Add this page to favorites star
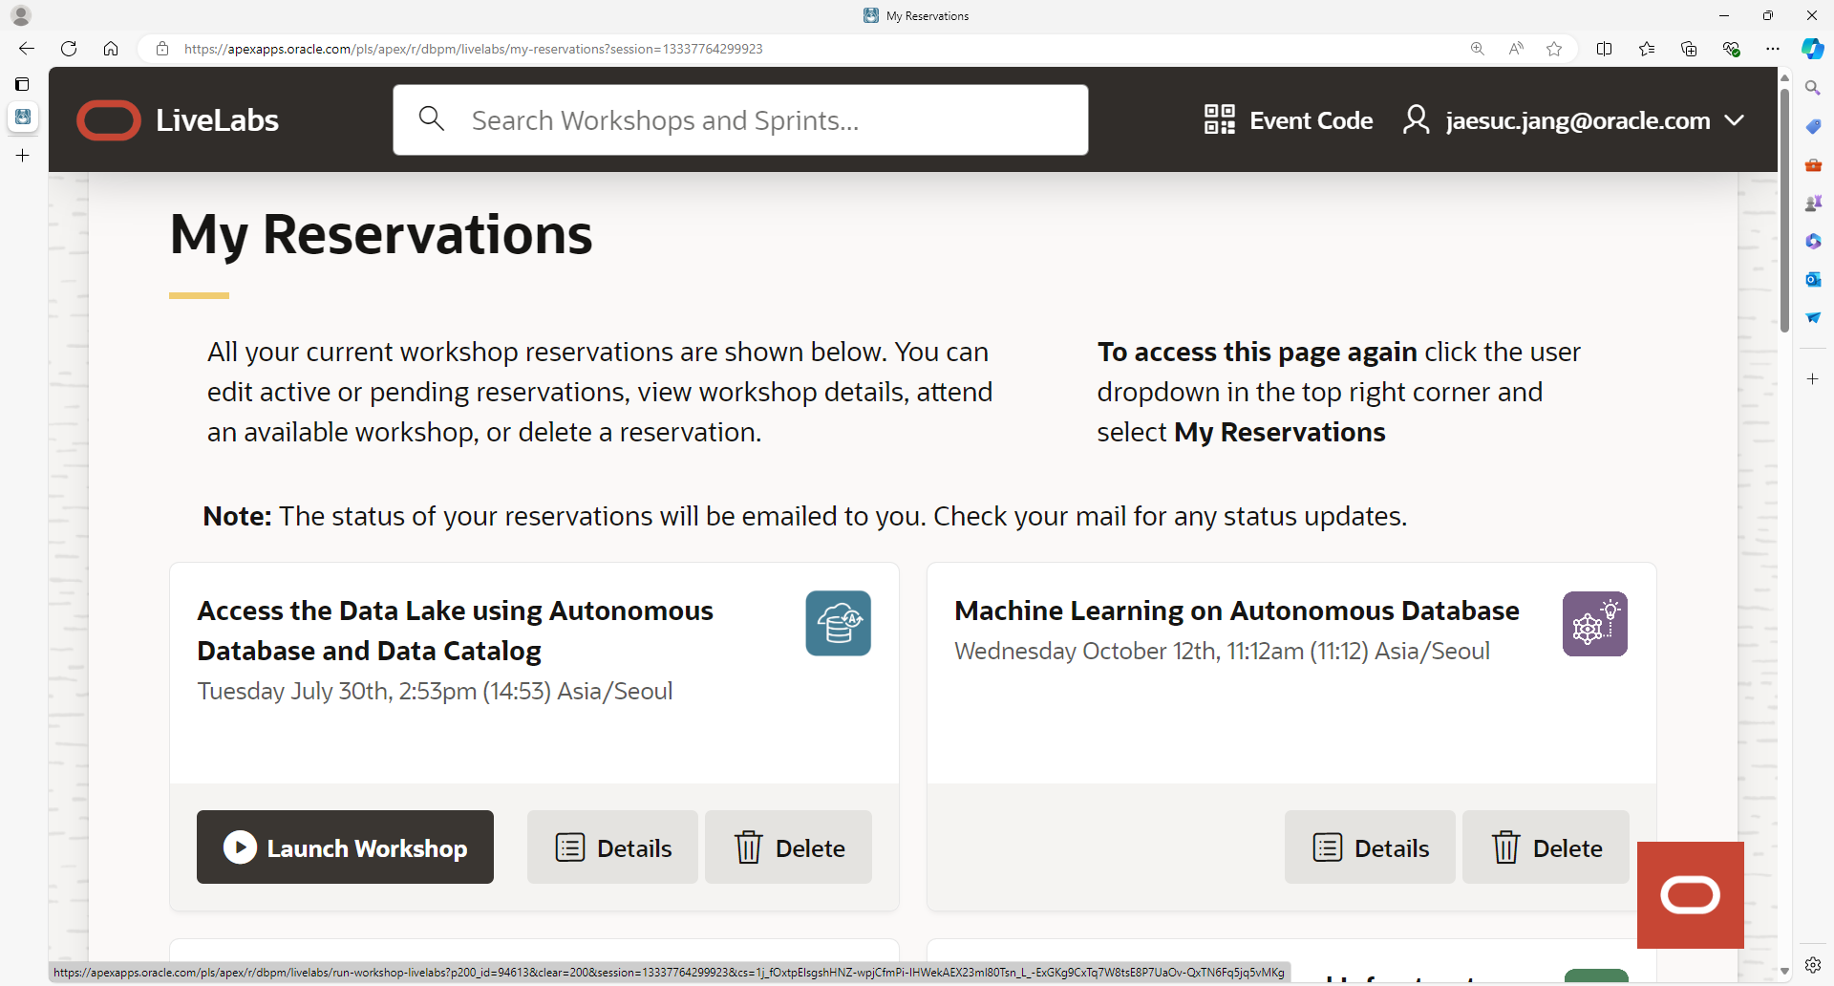The height and width of the screenshot is (986, 1834). tap(1554, 49)
